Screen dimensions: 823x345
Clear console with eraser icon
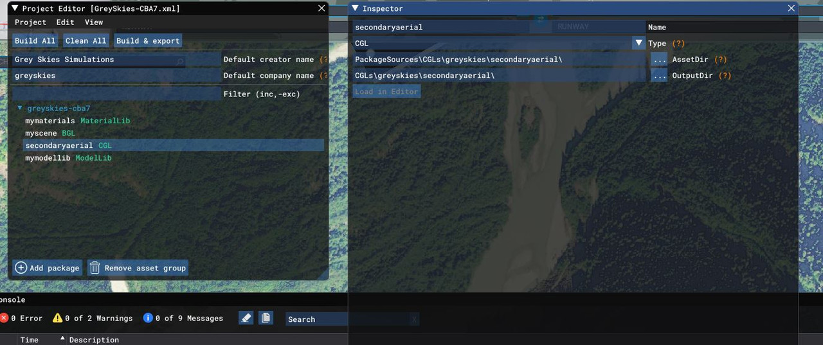click(x=246, y=317)
